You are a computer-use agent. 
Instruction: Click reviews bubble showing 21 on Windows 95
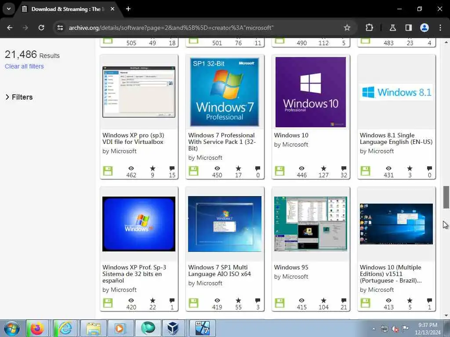click(344, 300)
